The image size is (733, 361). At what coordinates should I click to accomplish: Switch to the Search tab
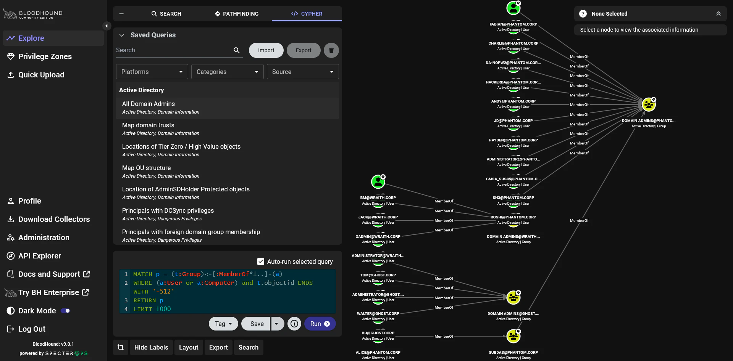click(x=166, y=14)
